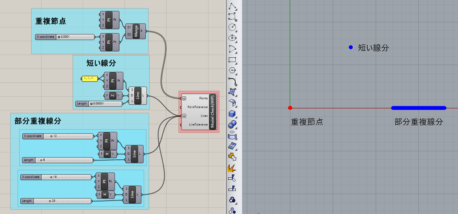Pick the Ellipse drawing tool

(x=232, y=38)
